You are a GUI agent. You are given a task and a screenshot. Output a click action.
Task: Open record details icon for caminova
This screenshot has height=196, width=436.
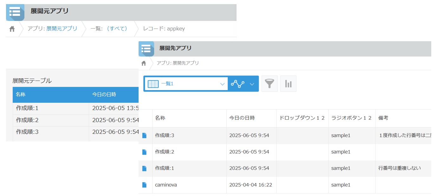(144, 185)
